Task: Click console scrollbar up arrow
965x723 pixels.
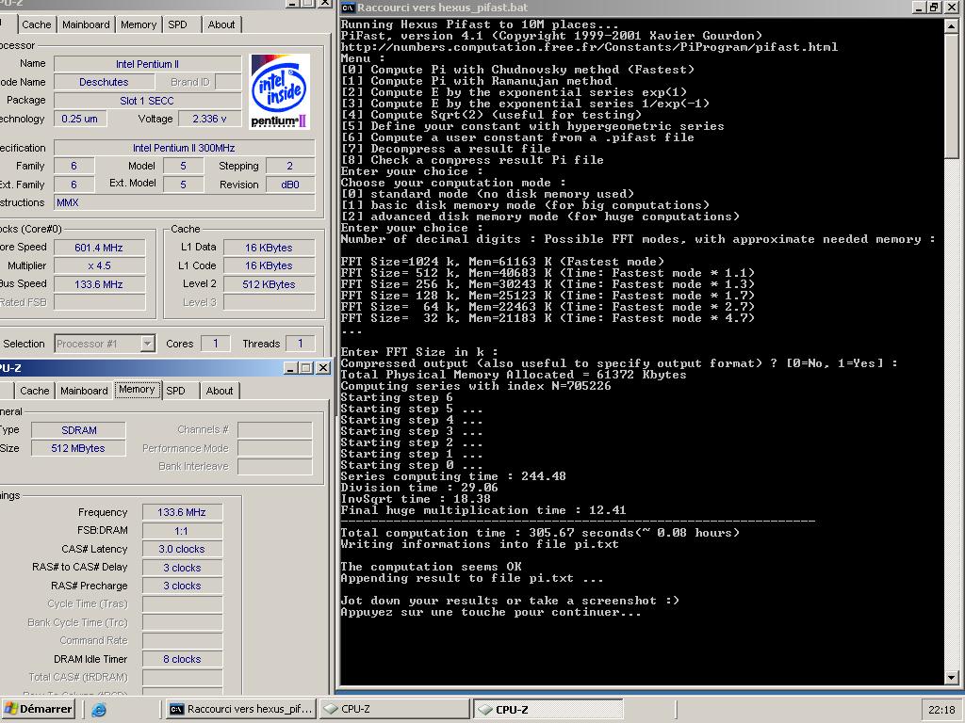Action: pyautogui.click(x=951, y=25)
